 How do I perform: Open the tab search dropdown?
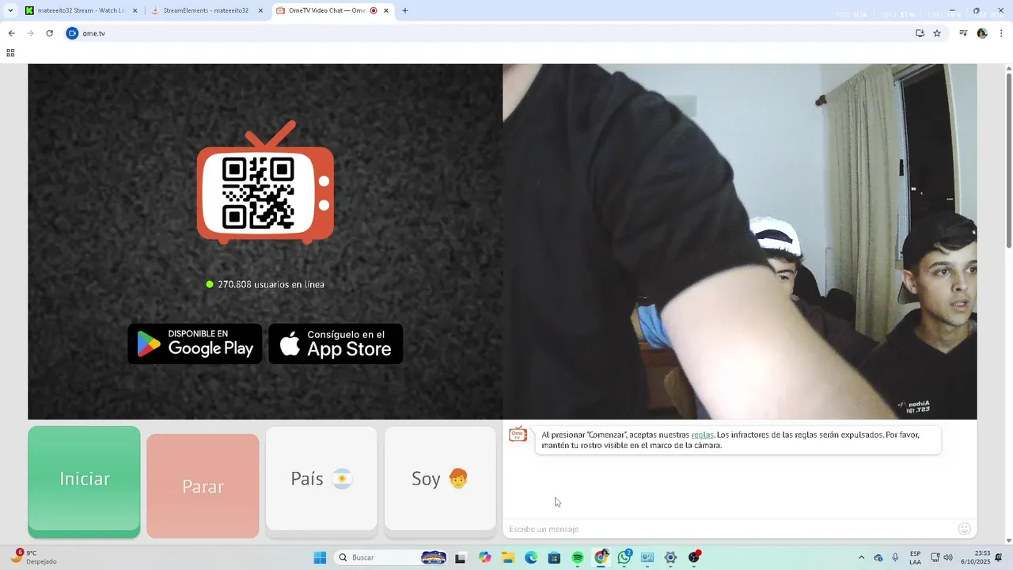[x=10, y=11]
